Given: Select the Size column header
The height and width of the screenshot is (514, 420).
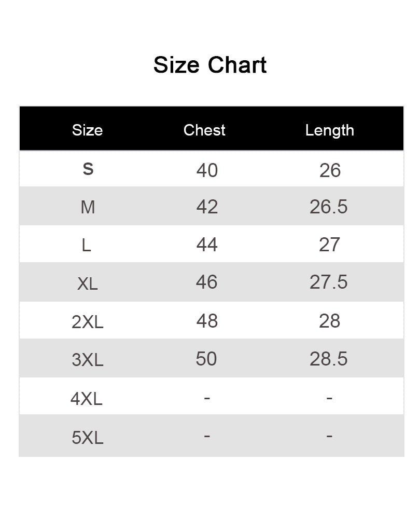Looking at the screenshot, I should click(x=88, y=130).
